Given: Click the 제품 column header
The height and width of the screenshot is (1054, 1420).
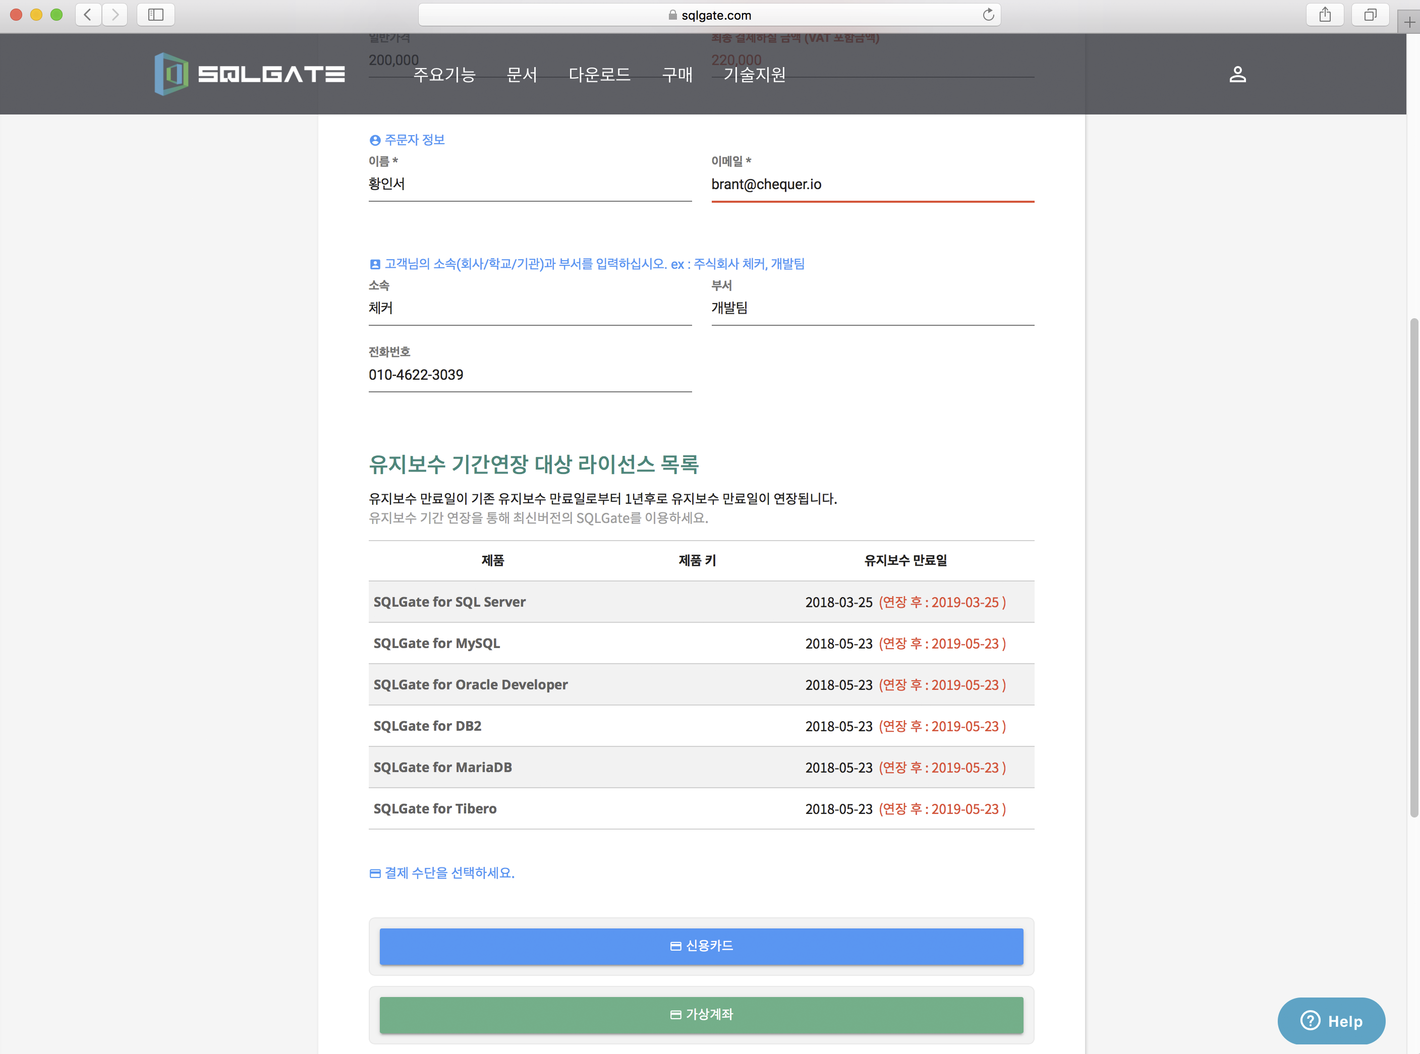Looking at the screenshot, I should (493, 560).
